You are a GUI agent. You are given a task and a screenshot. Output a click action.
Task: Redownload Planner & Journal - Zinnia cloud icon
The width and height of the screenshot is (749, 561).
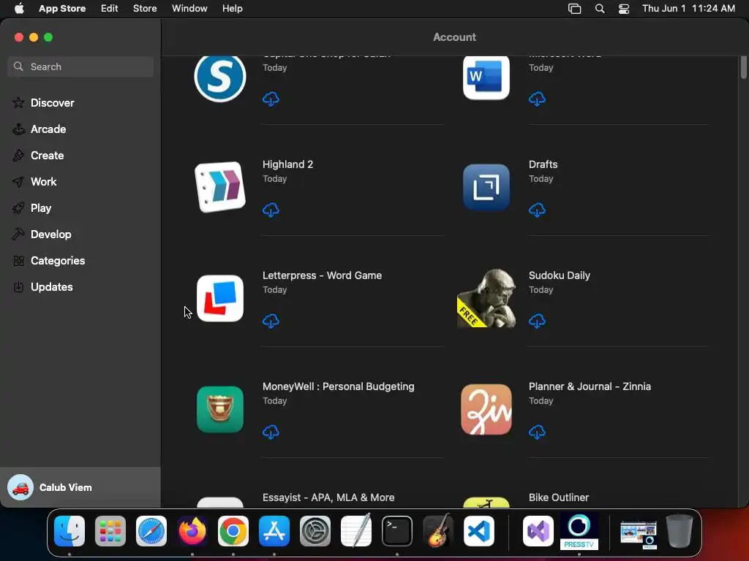pyautogui.click(x=537, y=432)
